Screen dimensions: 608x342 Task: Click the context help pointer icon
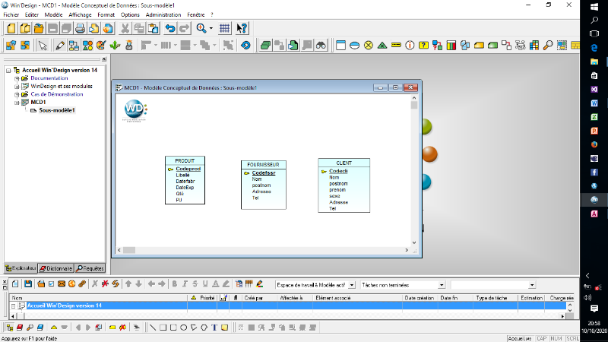pyautogui.click(x=242, y=28)
